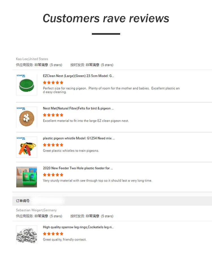Click the review text about racing pigeon size
Image resolution: width=212 pixels, height=268 pixels.
111,90
